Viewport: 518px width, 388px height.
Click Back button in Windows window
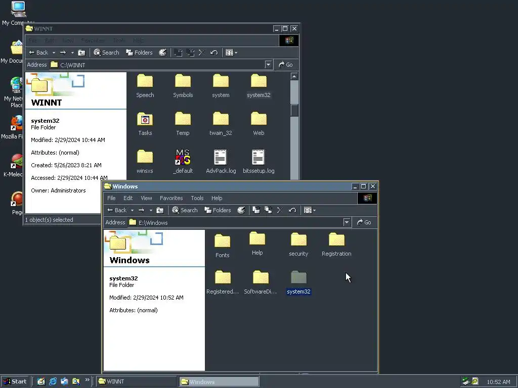tap(117, 210)
